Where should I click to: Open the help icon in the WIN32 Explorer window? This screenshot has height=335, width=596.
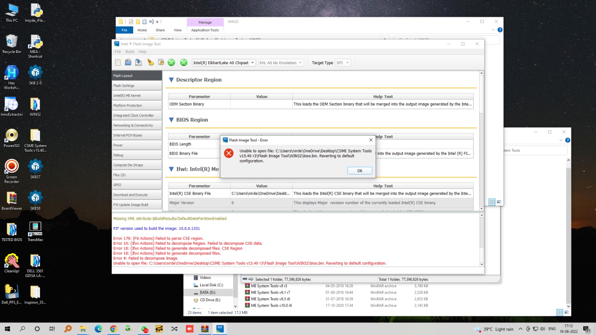pyautogui.click(x=500, y=30)
